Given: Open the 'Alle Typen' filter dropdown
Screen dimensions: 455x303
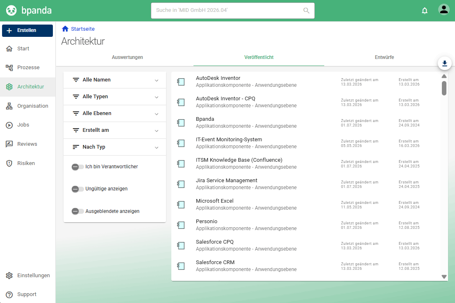Looking at the screenshot, I should coord(115,97).
